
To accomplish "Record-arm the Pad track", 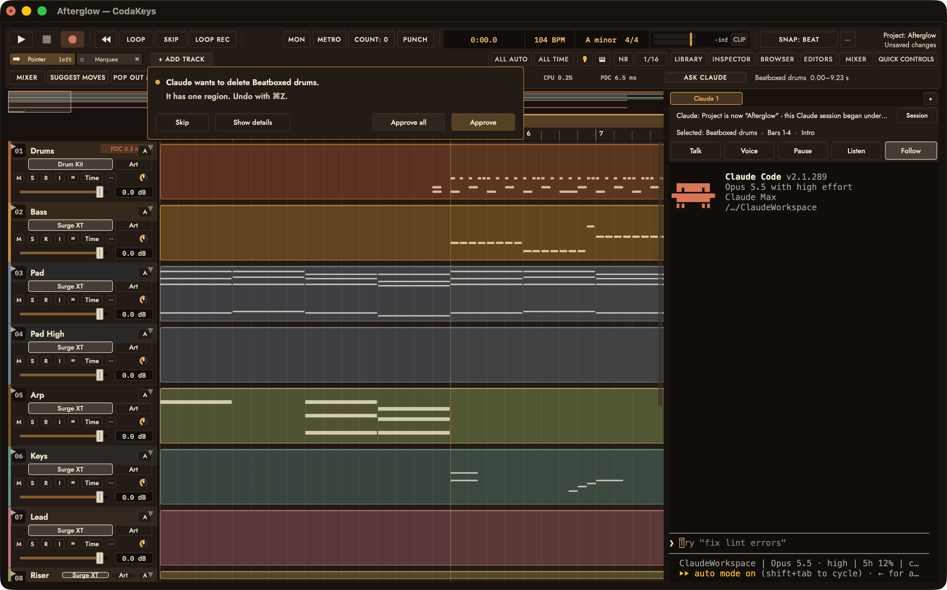I will point(46,300).
